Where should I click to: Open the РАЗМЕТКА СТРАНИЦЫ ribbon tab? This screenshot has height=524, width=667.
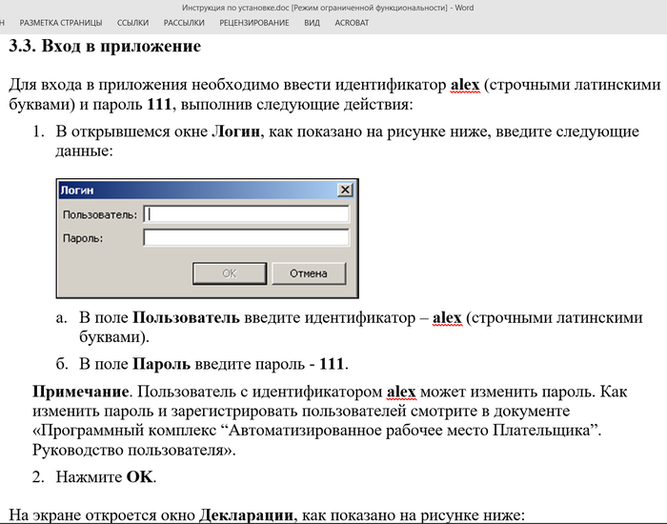coord(61,23)
